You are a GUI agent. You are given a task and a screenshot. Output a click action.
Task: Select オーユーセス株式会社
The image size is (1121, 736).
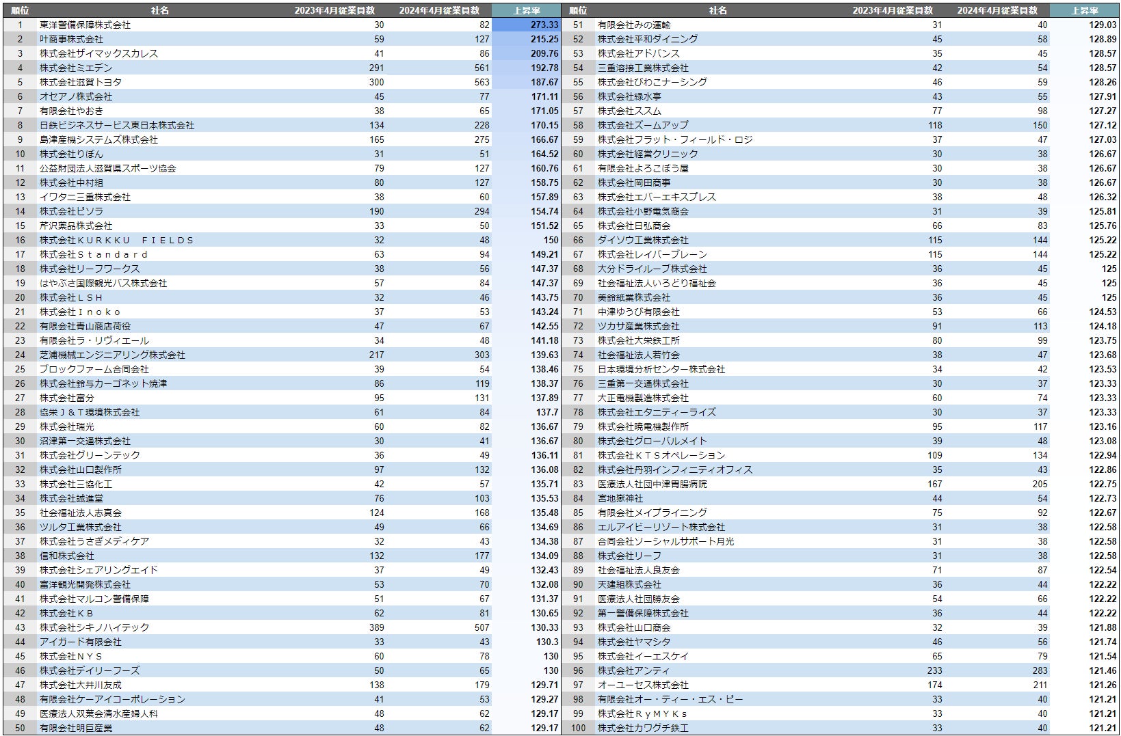(643, 685)
